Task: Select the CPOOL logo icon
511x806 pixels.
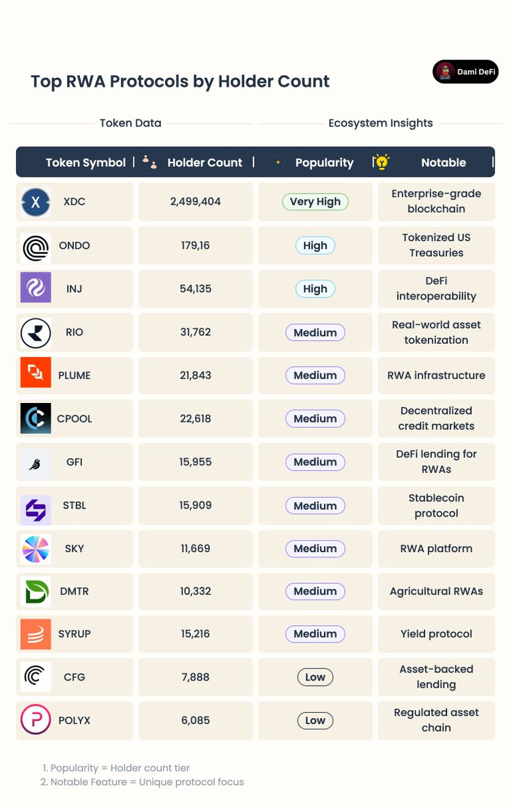Action: [x=36, y=418]
